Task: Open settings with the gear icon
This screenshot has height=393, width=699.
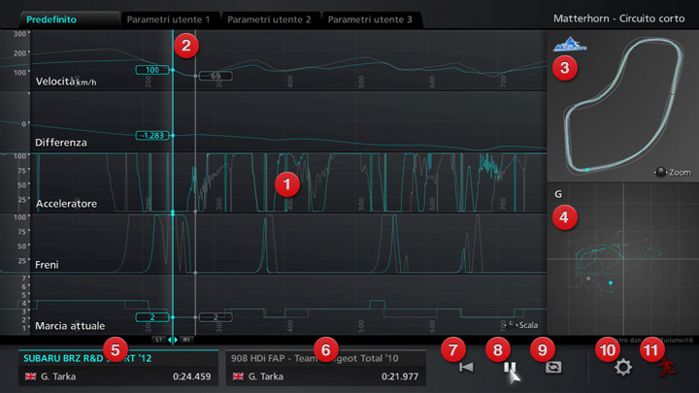Action: coord(623,368)
